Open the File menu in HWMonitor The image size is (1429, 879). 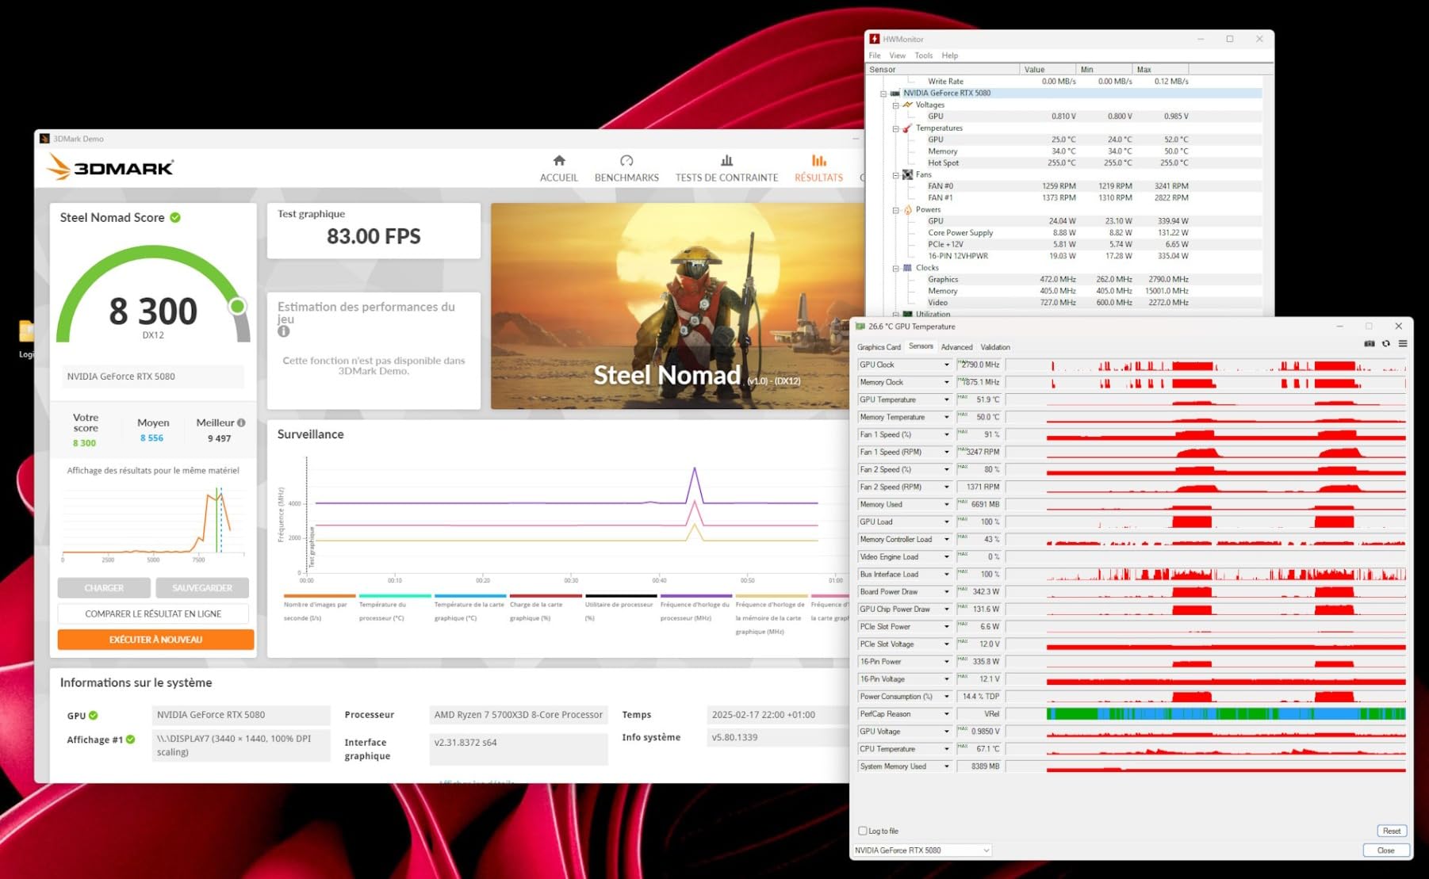click(x=875, y=55)
